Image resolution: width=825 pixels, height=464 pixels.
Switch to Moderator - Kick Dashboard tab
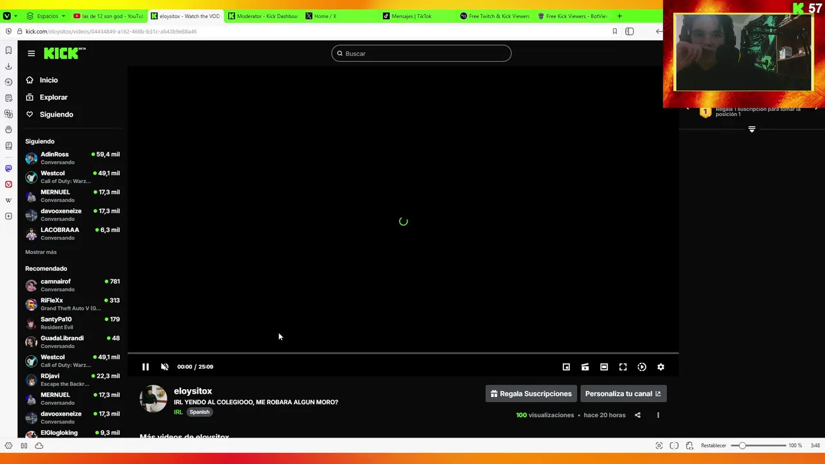(262, 16)
